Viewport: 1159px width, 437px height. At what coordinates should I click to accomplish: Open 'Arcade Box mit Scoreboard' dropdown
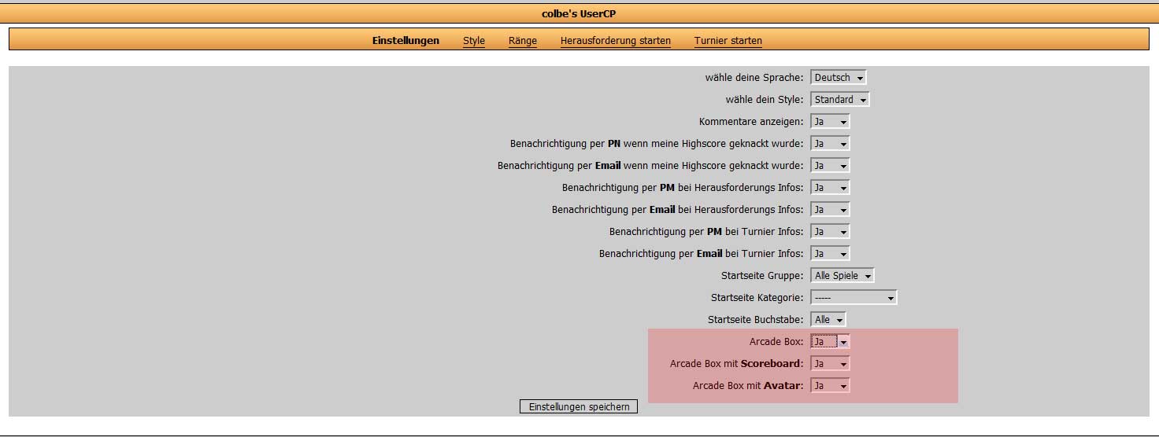pyautogui.click(x=830, y=364)
